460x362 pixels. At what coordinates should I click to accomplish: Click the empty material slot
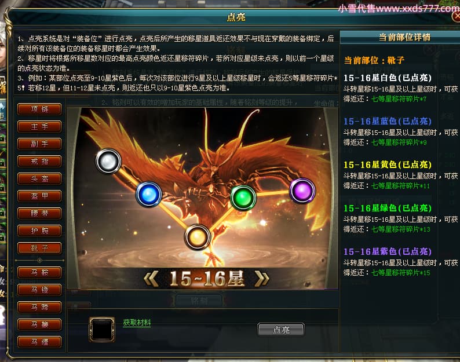point(102,330)
